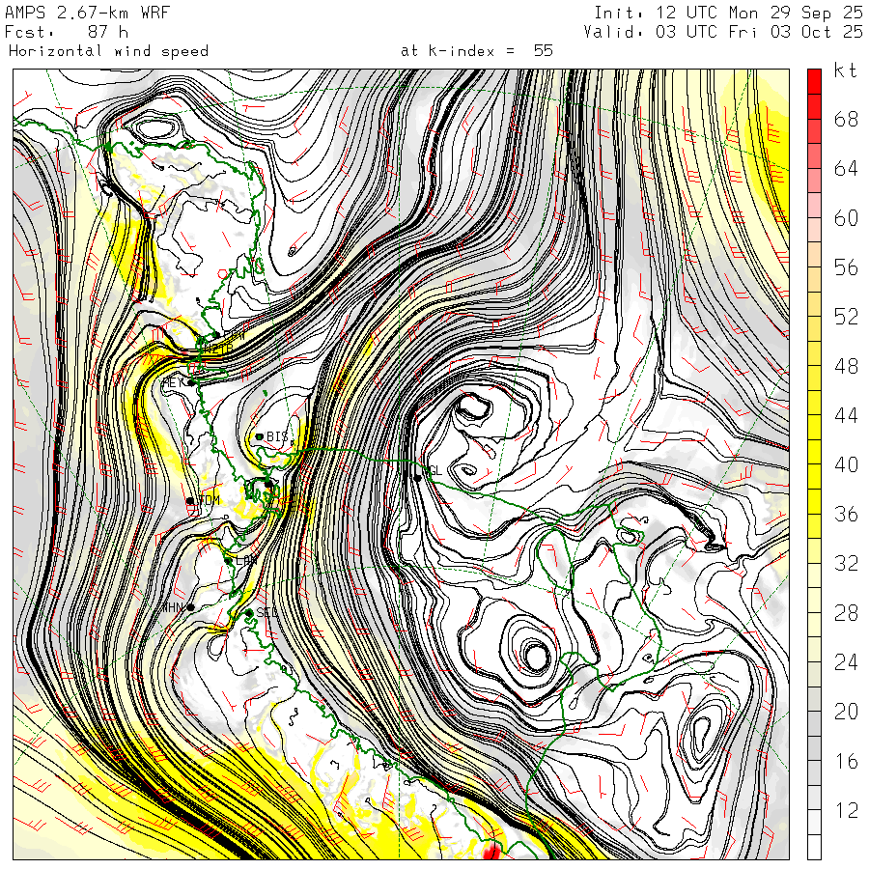Select the "Fcst: 87 h" forecast hour text
Screen dimensions: 869x869
(x=67, y=32)
